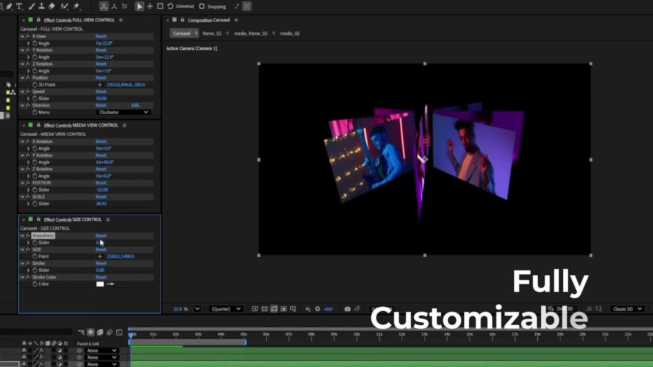The image size is (653, 367).
Task: Open Direction Menu Clockwise dropdown
Action: [123, 112]
